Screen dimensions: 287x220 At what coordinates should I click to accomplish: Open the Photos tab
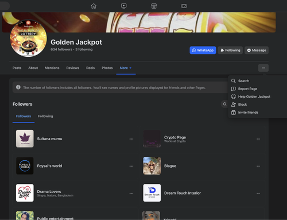pos(107,68)
